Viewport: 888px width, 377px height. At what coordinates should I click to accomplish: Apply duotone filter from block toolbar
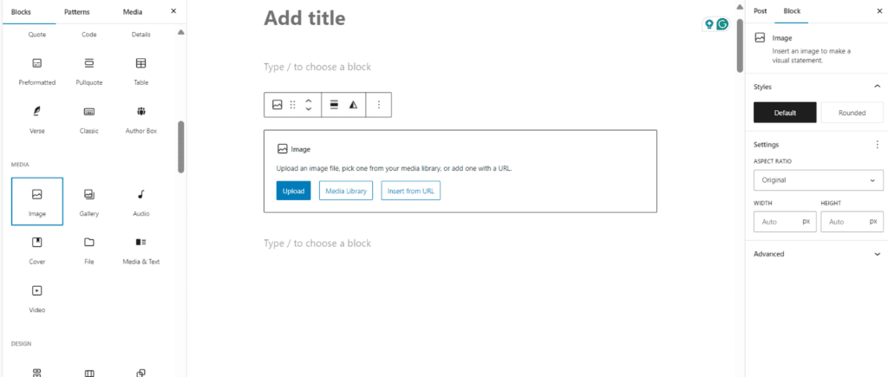point(354,105)
